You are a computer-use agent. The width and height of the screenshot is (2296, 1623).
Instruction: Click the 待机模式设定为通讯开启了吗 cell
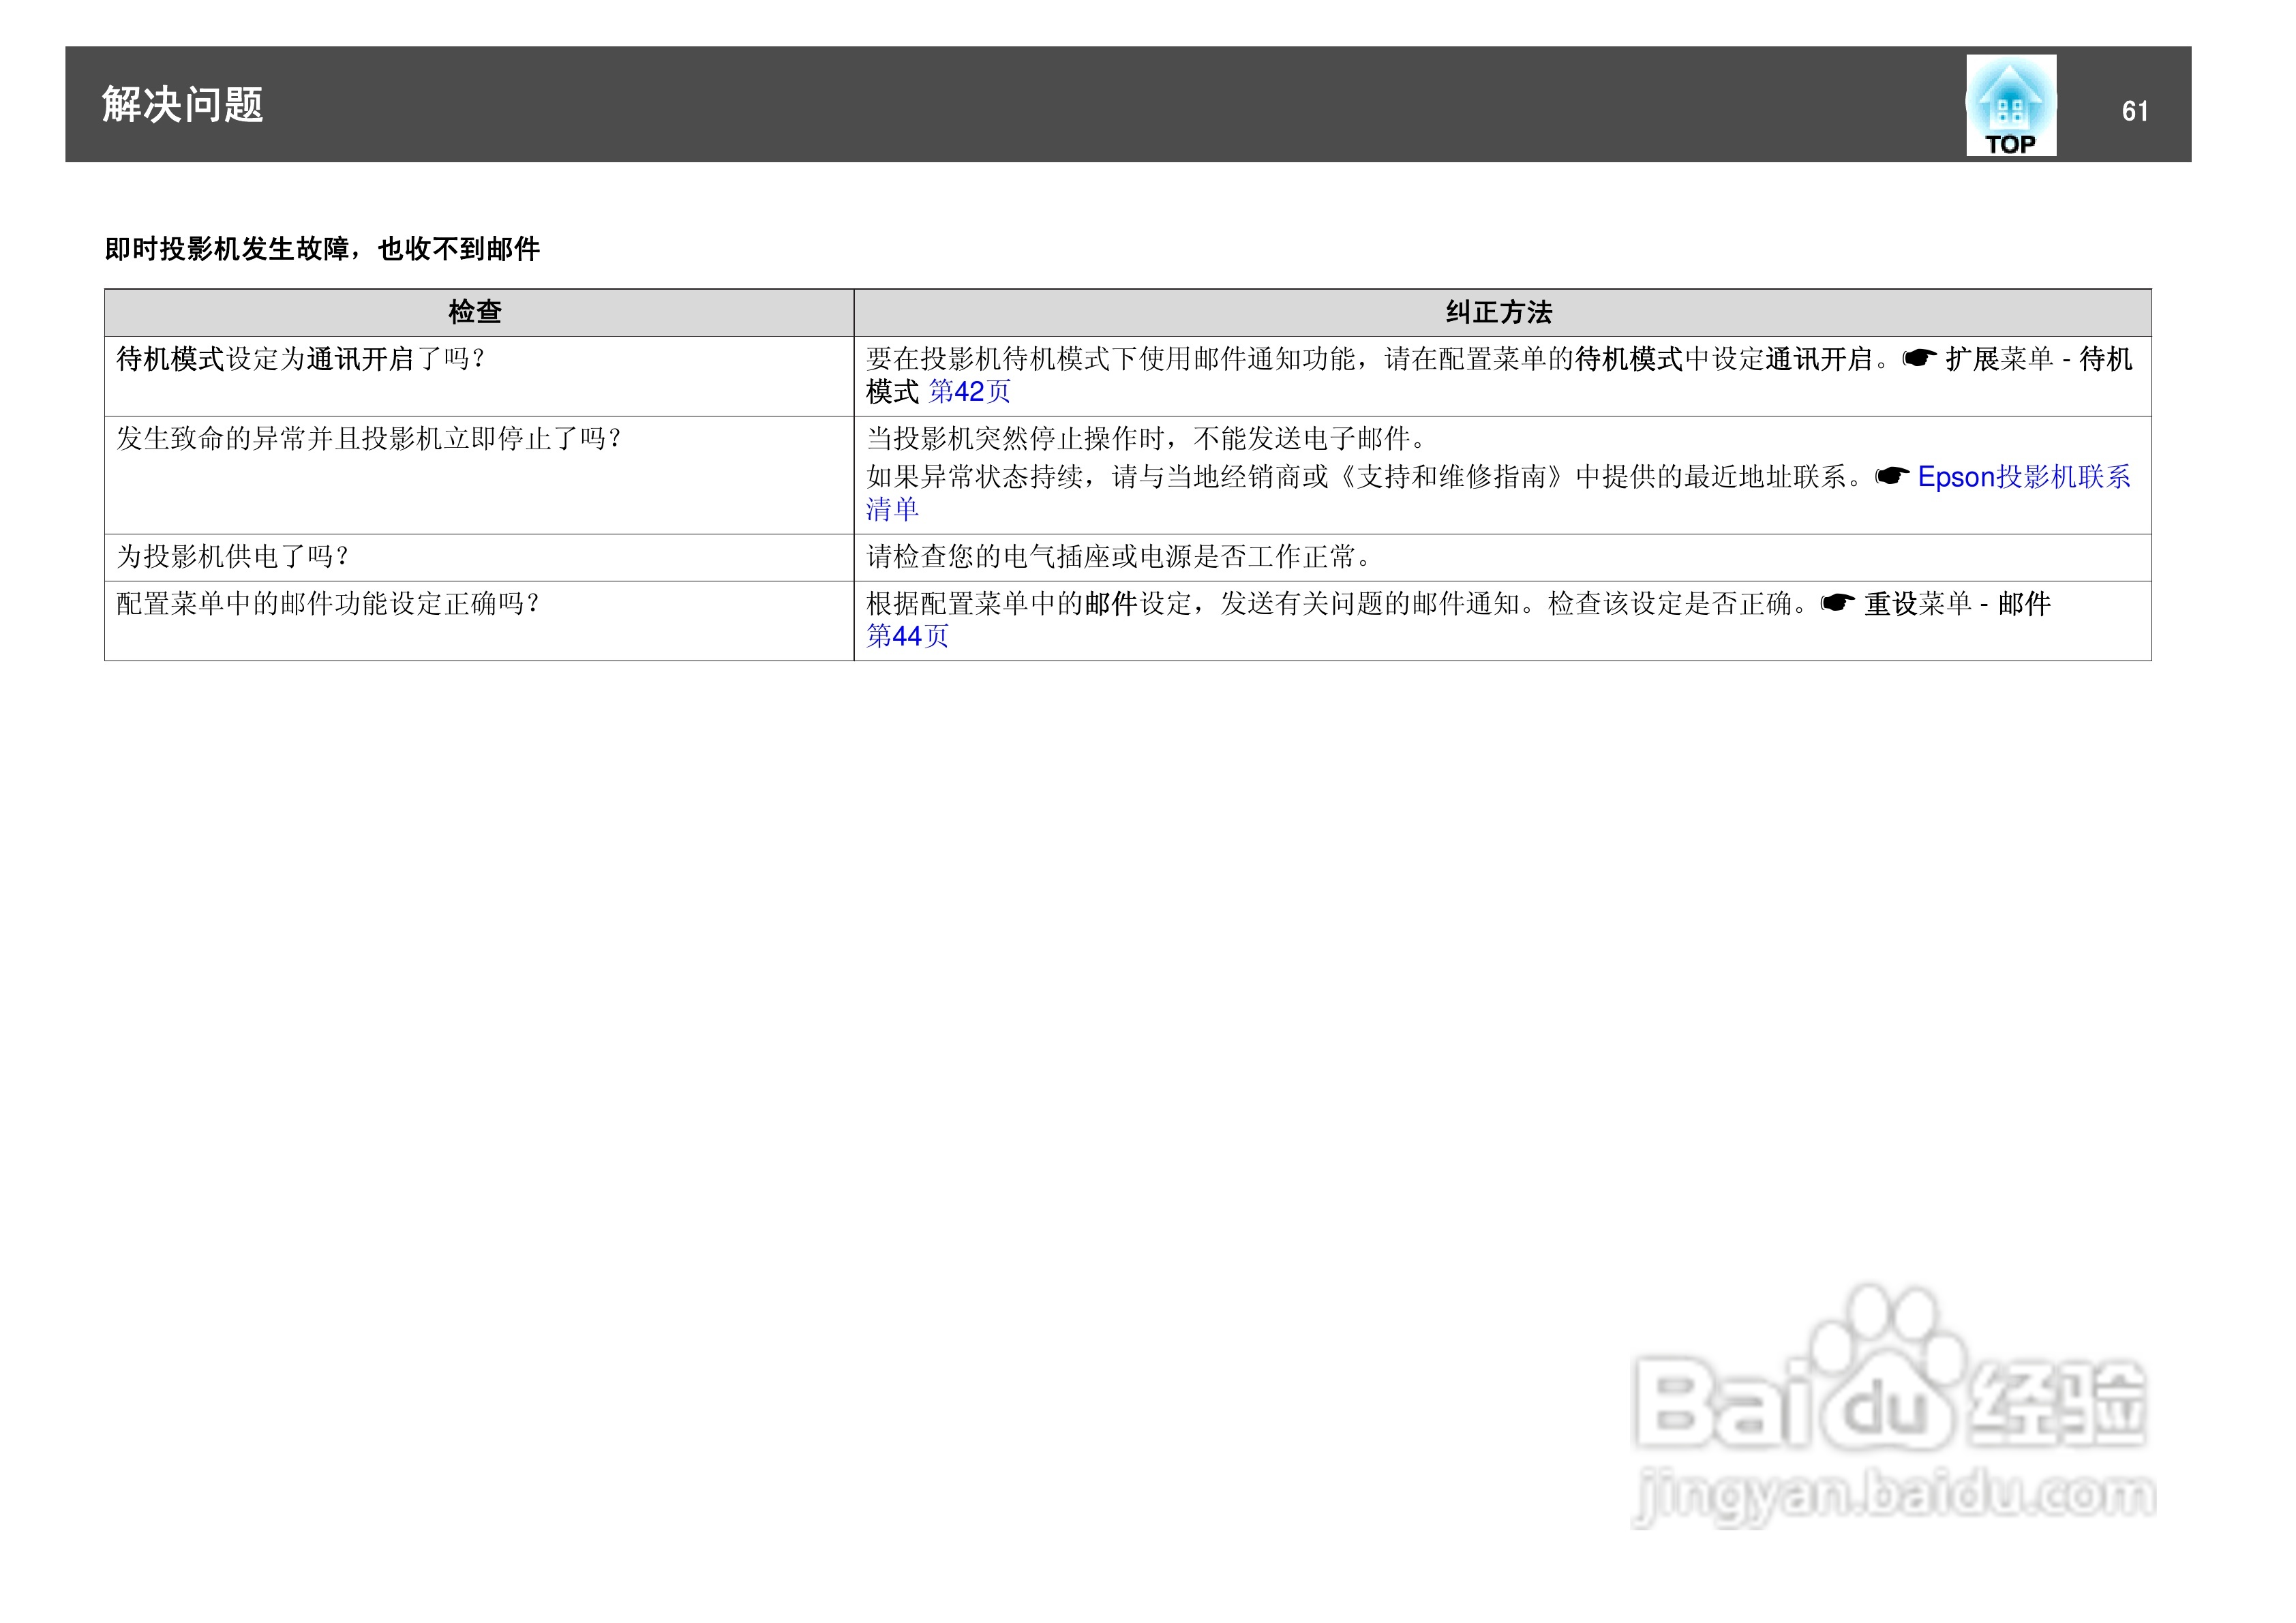pyautogui.click(x=300, y=359)
